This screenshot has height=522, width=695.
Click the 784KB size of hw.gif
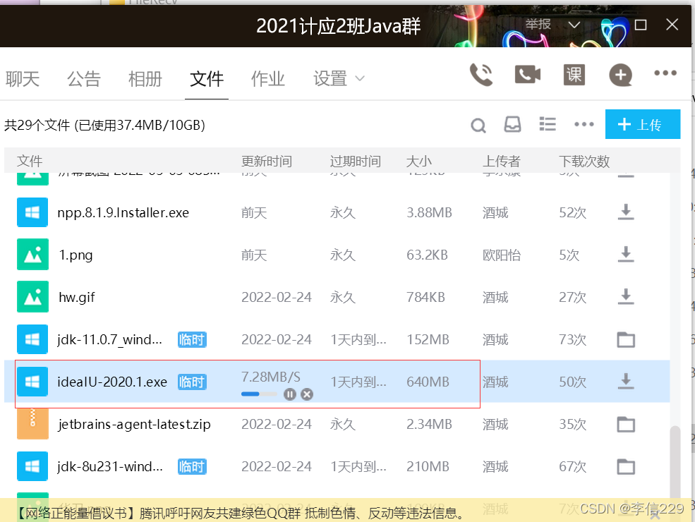[425, 298]
